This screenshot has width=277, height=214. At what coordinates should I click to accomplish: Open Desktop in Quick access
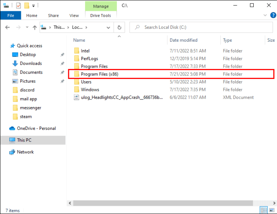(28, 55)
